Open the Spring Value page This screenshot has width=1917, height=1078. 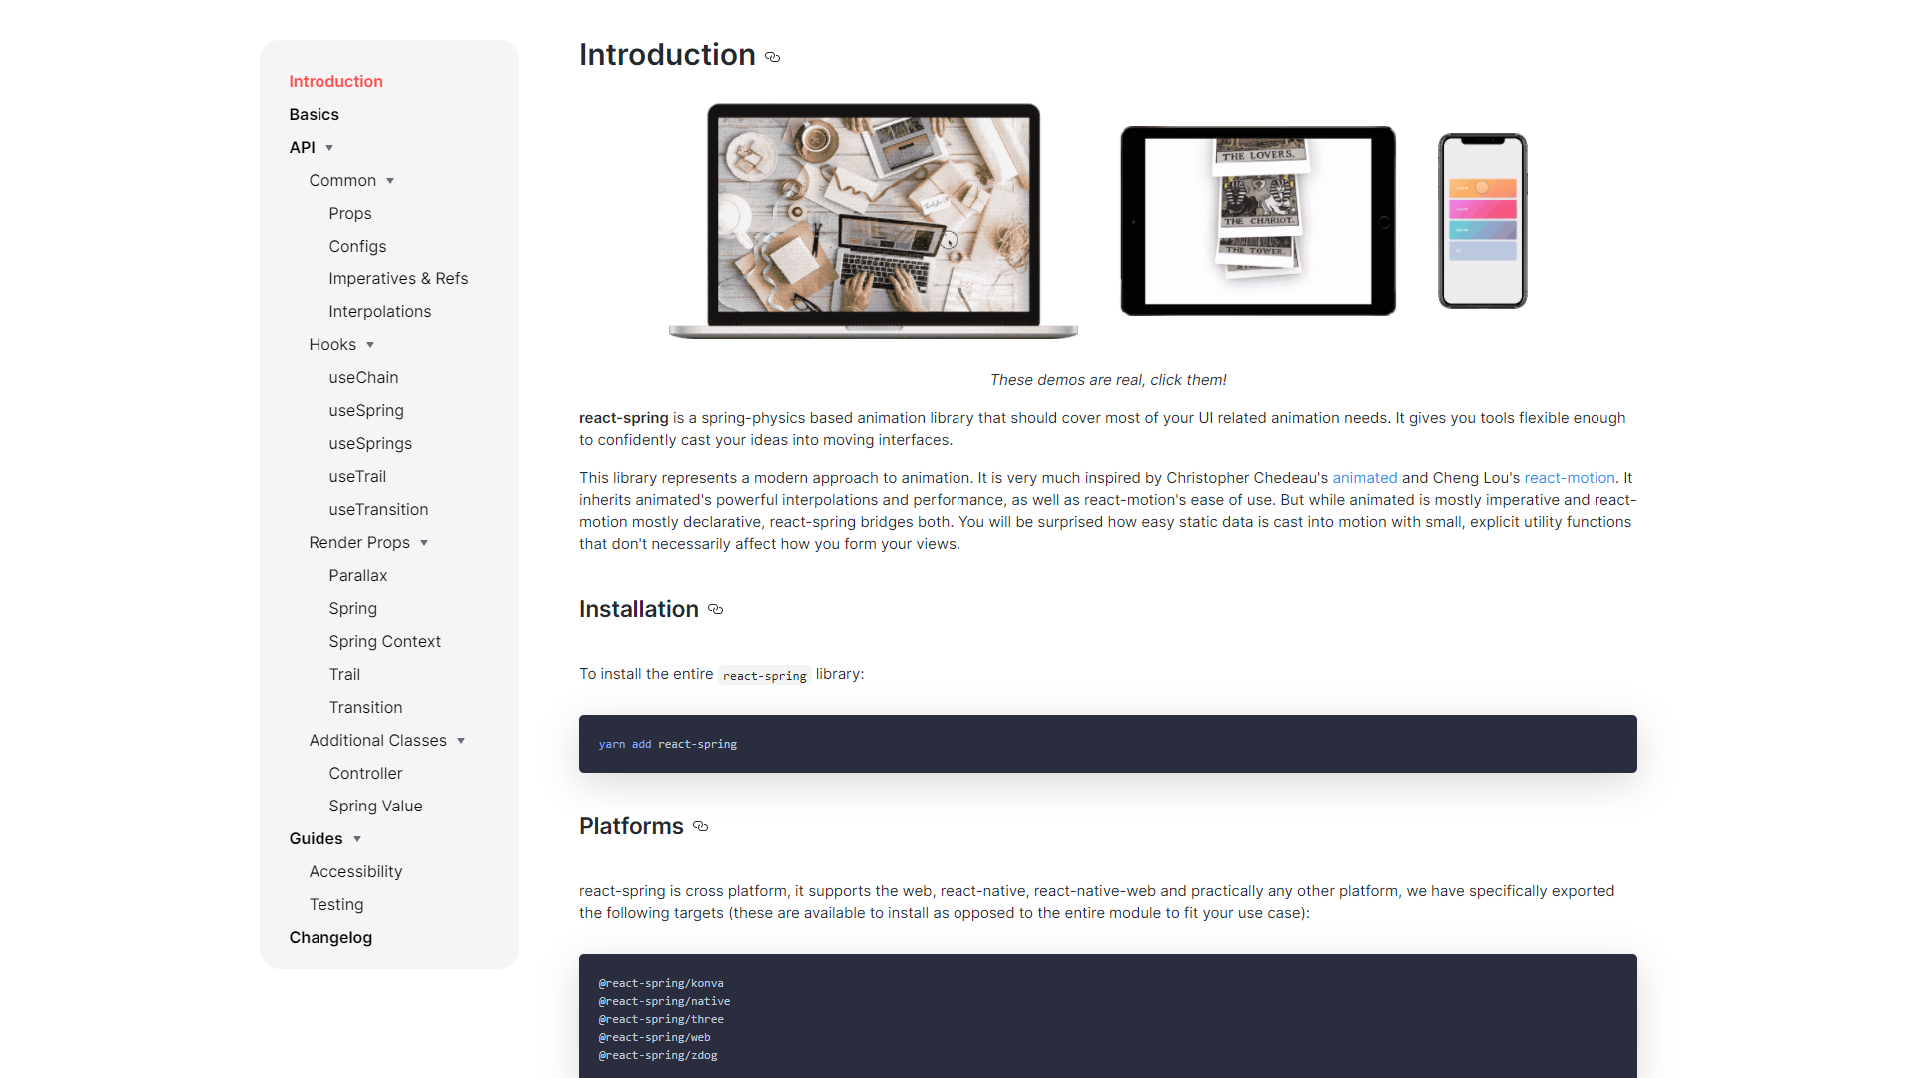[376, 806]
